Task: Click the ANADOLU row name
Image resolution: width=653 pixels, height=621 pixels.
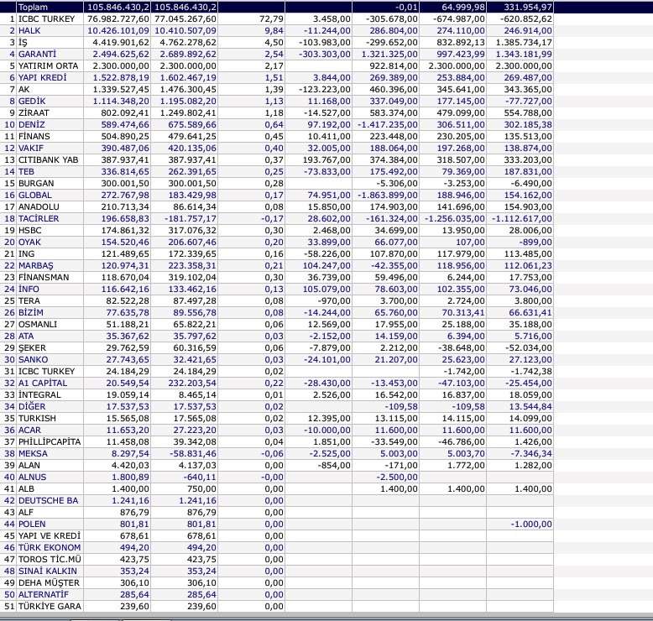Action: [39, 206]
